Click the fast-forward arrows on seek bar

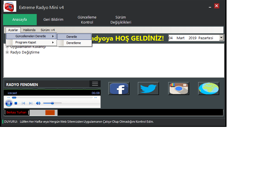pos(96,97)
